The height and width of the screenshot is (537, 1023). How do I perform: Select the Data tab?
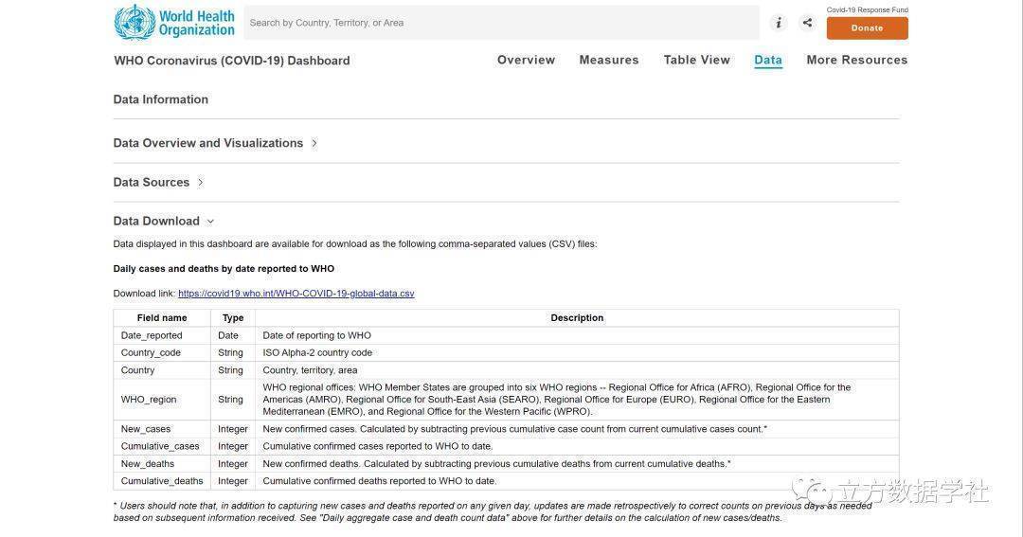pyautogui.click(x=768, y=60)
